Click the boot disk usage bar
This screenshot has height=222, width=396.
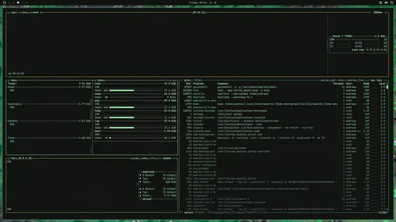click(x=136, y=138)
